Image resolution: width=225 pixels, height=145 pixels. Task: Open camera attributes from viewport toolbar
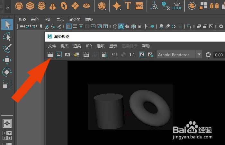point(35,26)
